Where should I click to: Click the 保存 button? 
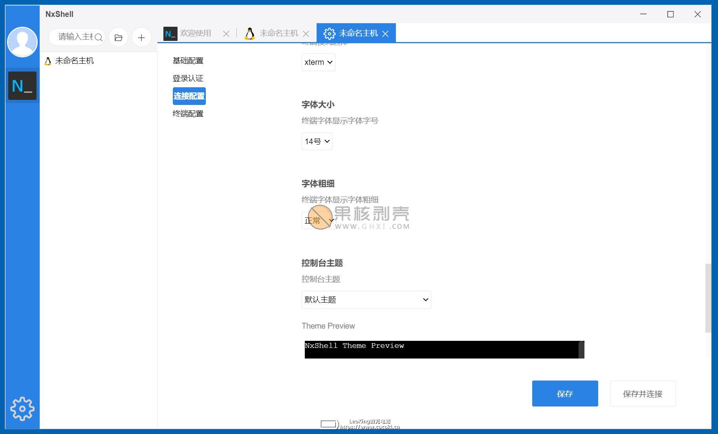(x=565, y=394)
